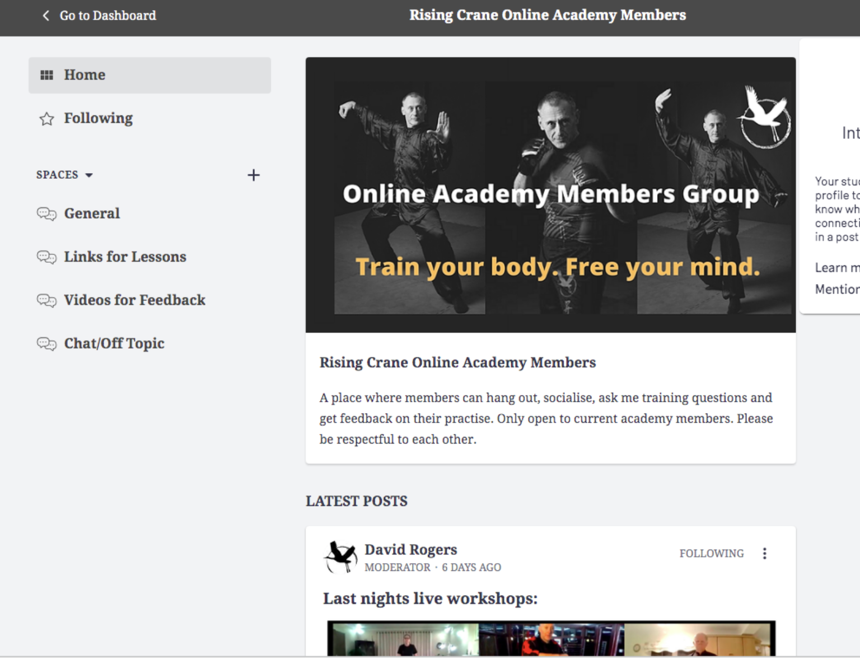860x660 pixels.
Task: Click the LATEST POSTS heading
Action: click(357, 501)
